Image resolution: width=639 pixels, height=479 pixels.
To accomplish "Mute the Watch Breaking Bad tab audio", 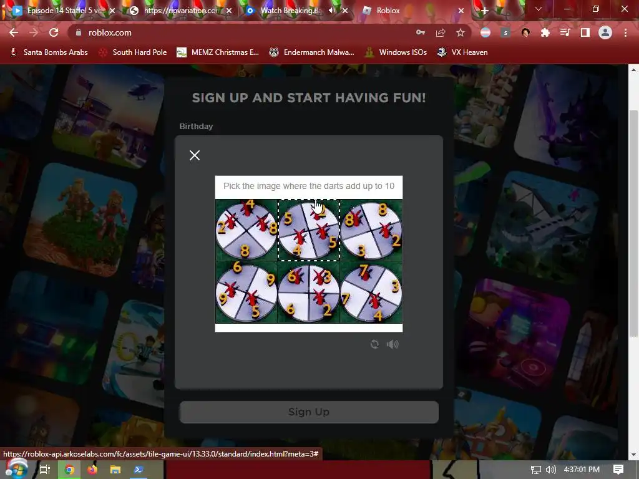I will pyautogui.click(x=332, y=11).
